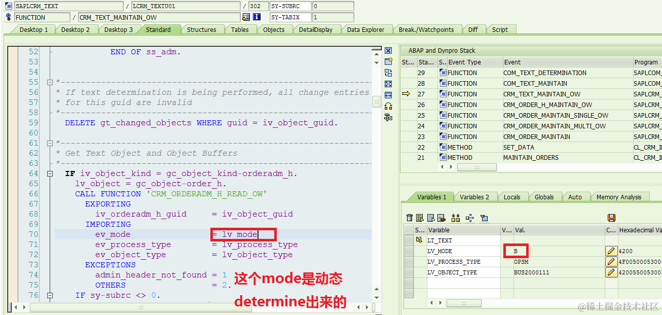This screenshot has width=662, height=315.
Task: Click the empty variable name cell below LV_OBJECT_TYPE
Action: click(x=464, y=283)
